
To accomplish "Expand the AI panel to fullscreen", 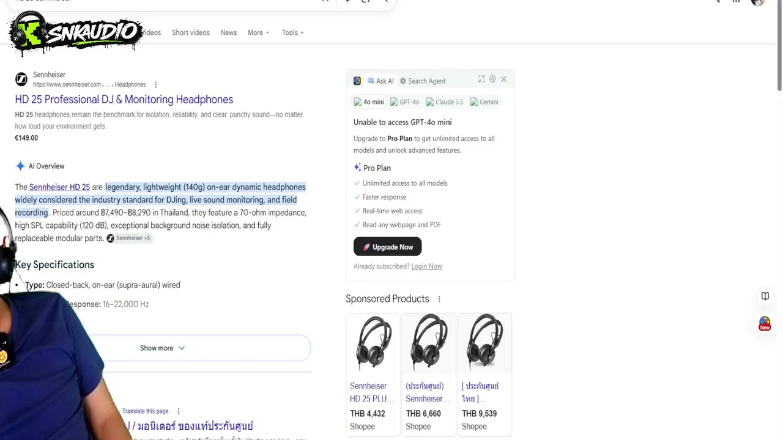I will [x=481, y=79].
